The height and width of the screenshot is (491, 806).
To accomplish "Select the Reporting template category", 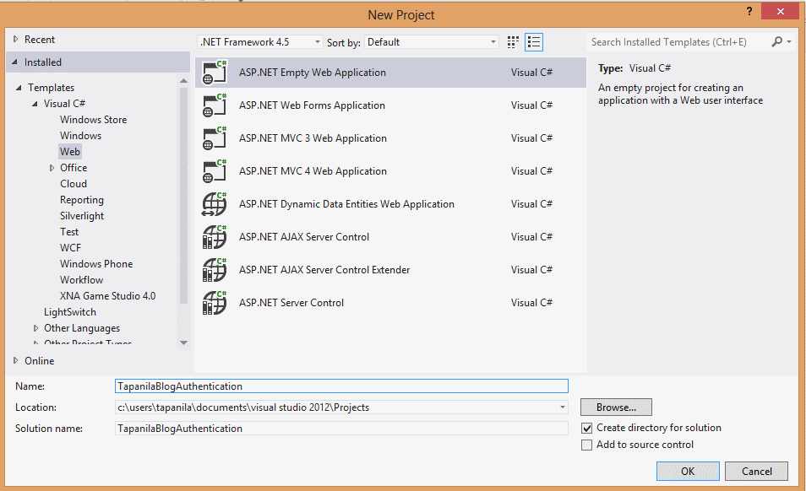I will [82, 200].
